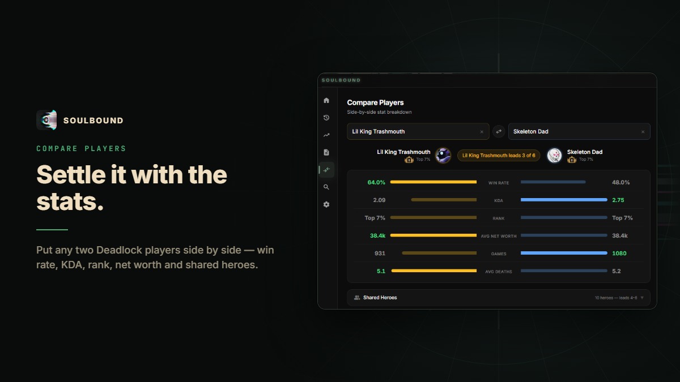This screenshot has height=382, width=680.
Task: Click the 5.1 avg deaths value
Action: pos(381,271)
